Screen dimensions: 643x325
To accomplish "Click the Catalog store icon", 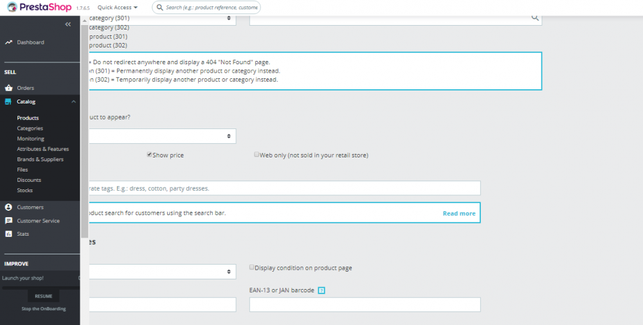I will pyautogui.click(x=8, y=101).
